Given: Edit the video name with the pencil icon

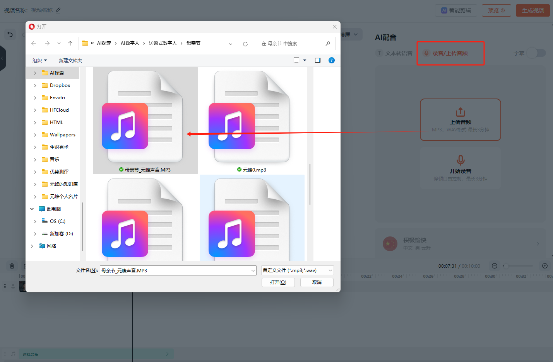Looking at the screenshot, I should coord(58,10).
